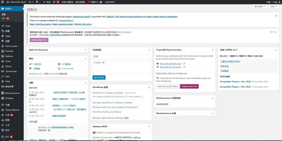Click the Store Locator pin icon
282x141 pixels.
[2, 46]
